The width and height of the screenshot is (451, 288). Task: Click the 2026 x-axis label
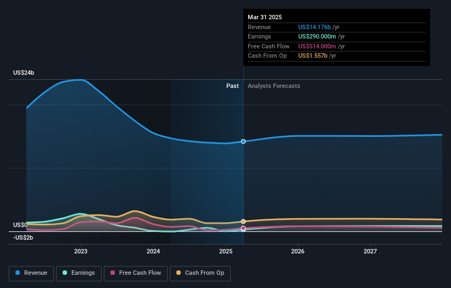298,252
